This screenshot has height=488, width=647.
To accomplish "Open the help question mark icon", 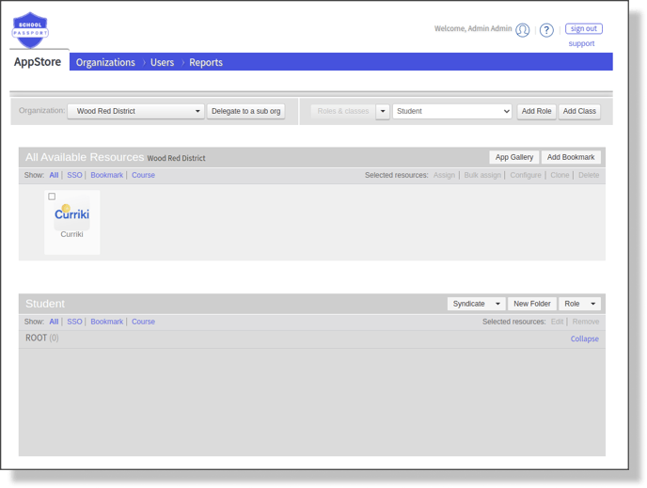I will [x=546, y=30].
